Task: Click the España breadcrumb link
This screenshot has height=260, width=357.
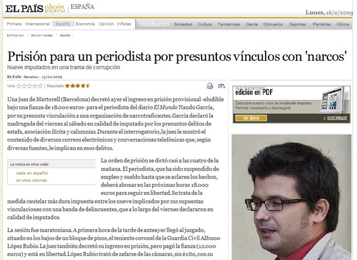Action: pyautogui.click(x=65, y=36)
